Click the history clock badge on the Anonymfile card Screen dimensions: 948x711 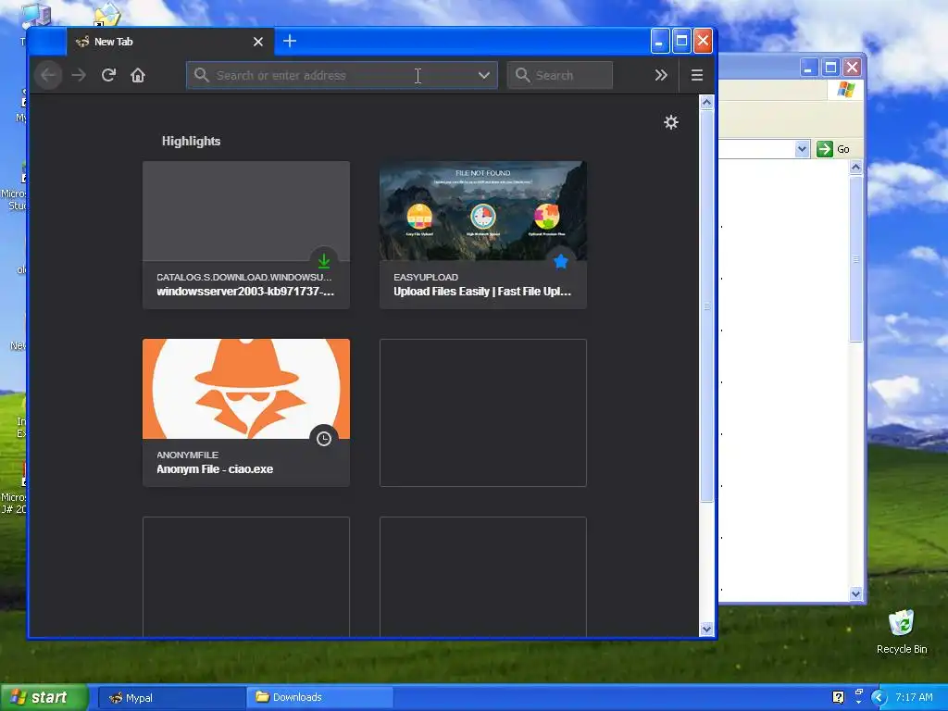(324, 439)
